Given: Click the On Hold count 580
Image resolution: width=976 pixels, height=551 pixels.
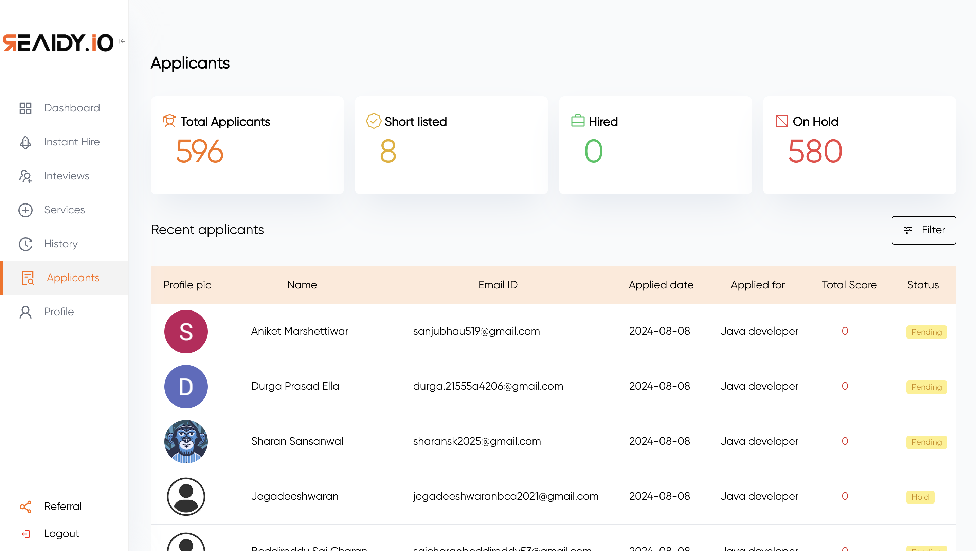Looking at the screenshot, I should [815, 151].
